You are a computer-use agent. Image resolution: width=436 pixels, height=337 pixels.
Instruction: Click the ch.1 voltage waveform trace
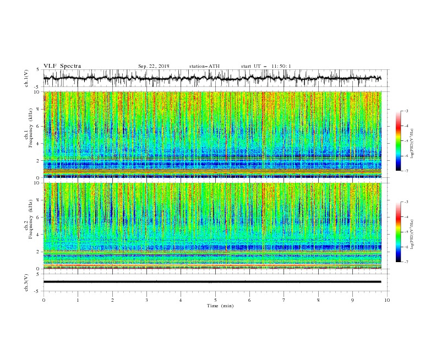(x=212, y=78)
